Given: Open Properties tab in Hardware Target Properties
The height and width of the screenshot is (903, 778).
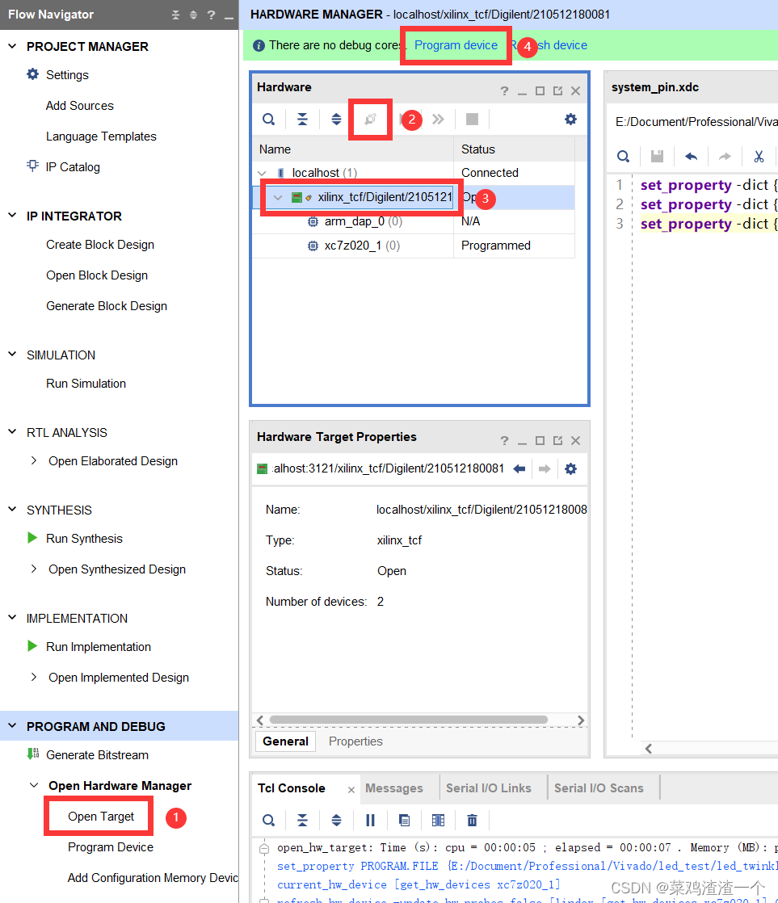Looking at the screenshot, I should click(x=355, y=741).
